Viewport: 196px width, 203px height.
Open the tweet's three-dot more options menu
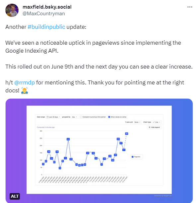pos(190,7)
